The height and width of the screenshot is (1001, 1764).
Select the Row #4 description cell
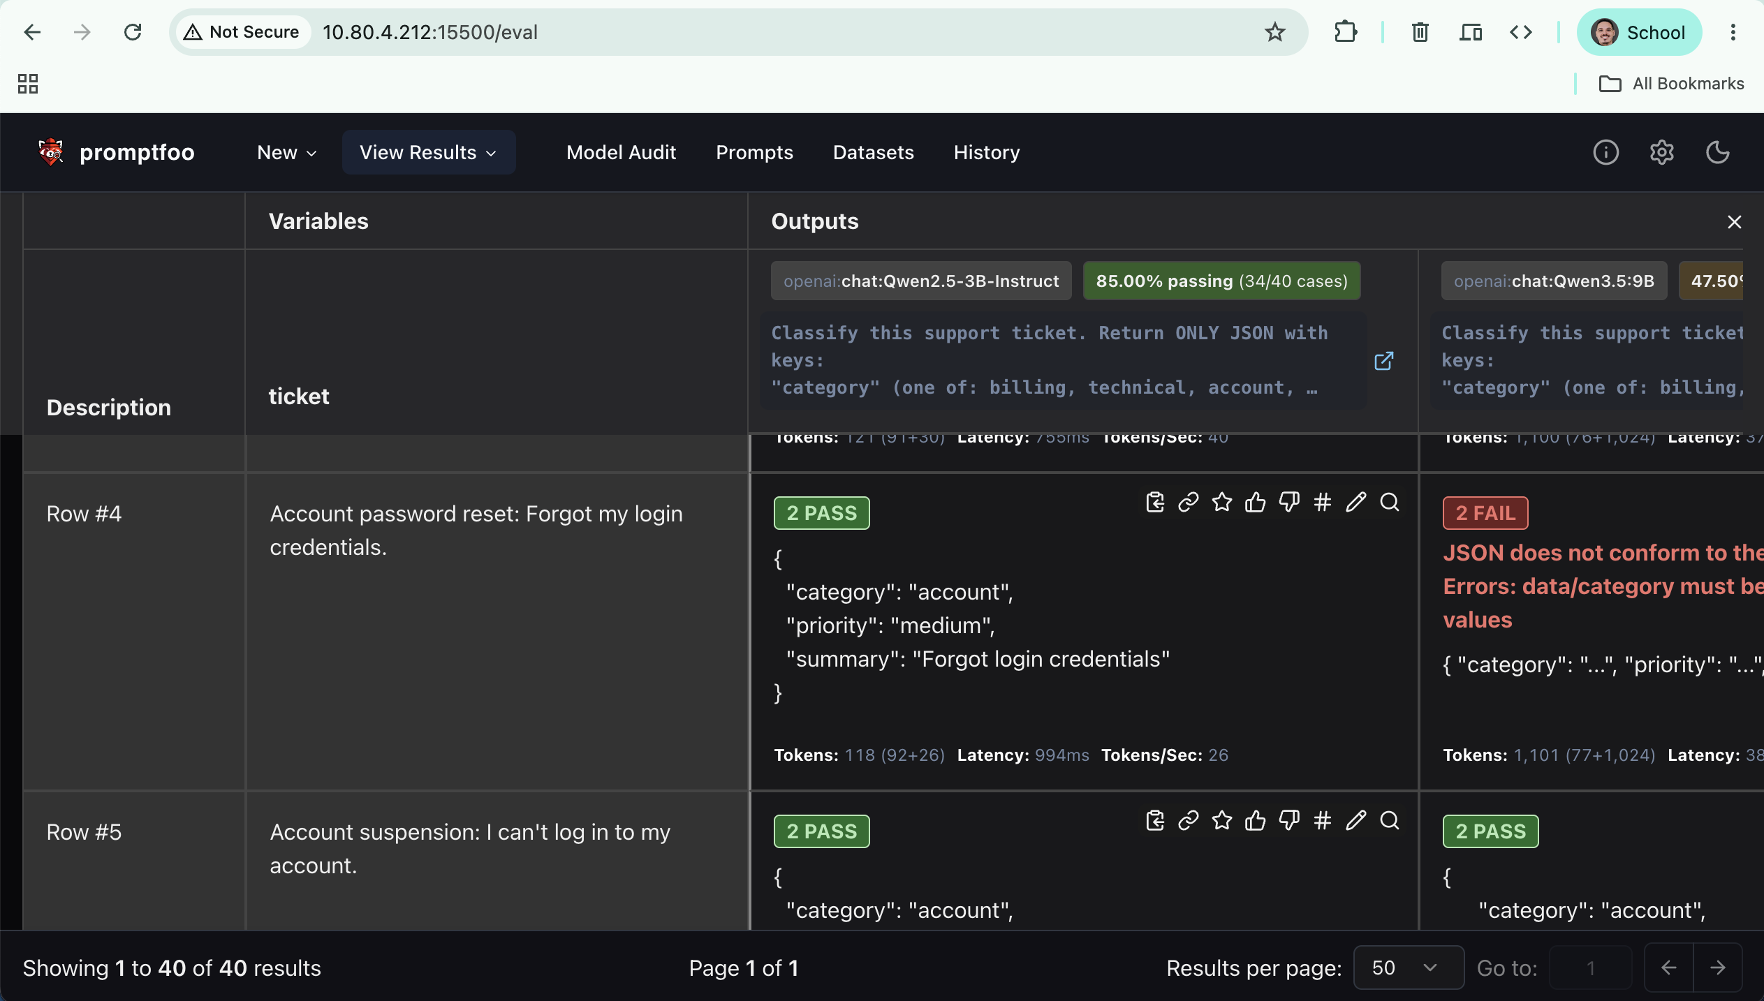pos(134,632)
